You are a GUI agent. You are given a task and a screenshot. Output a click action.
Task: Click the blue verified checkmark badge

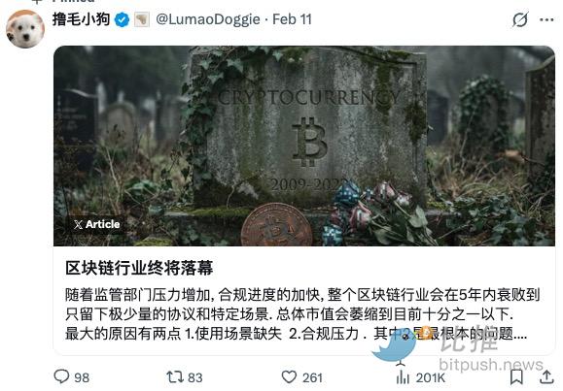[x=123, y=19]
